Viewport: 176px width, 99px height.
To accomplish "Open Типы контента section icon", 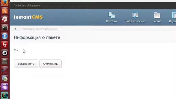I will pyautogui.click(x=135, y=15).
